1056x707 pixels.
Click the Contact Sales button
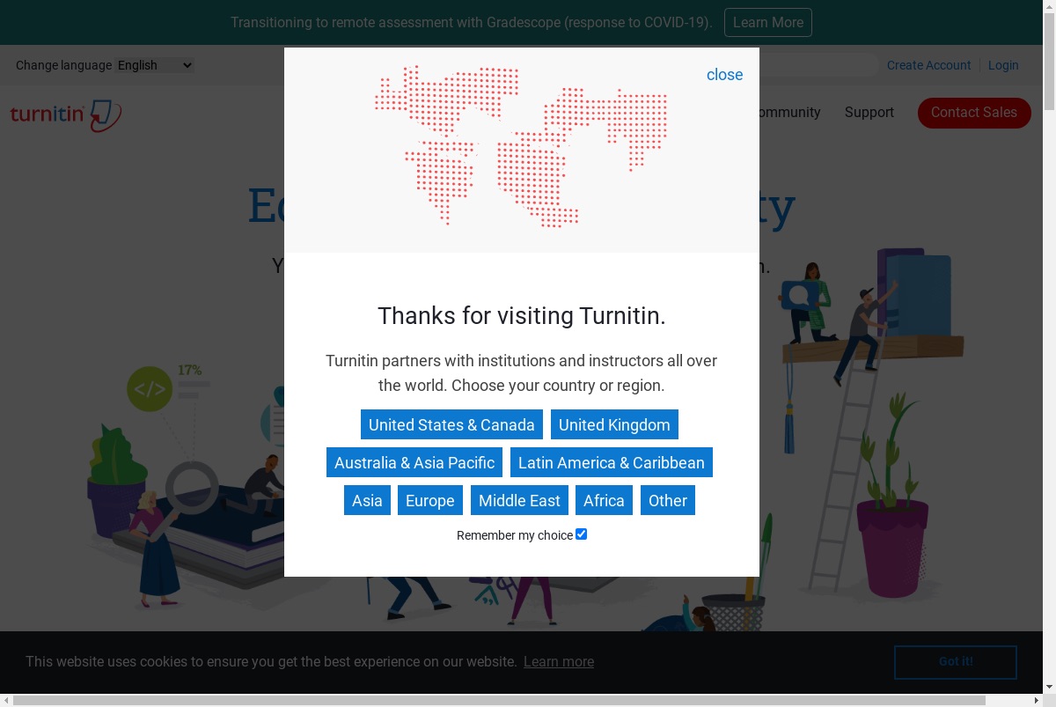tap(974, 113)
